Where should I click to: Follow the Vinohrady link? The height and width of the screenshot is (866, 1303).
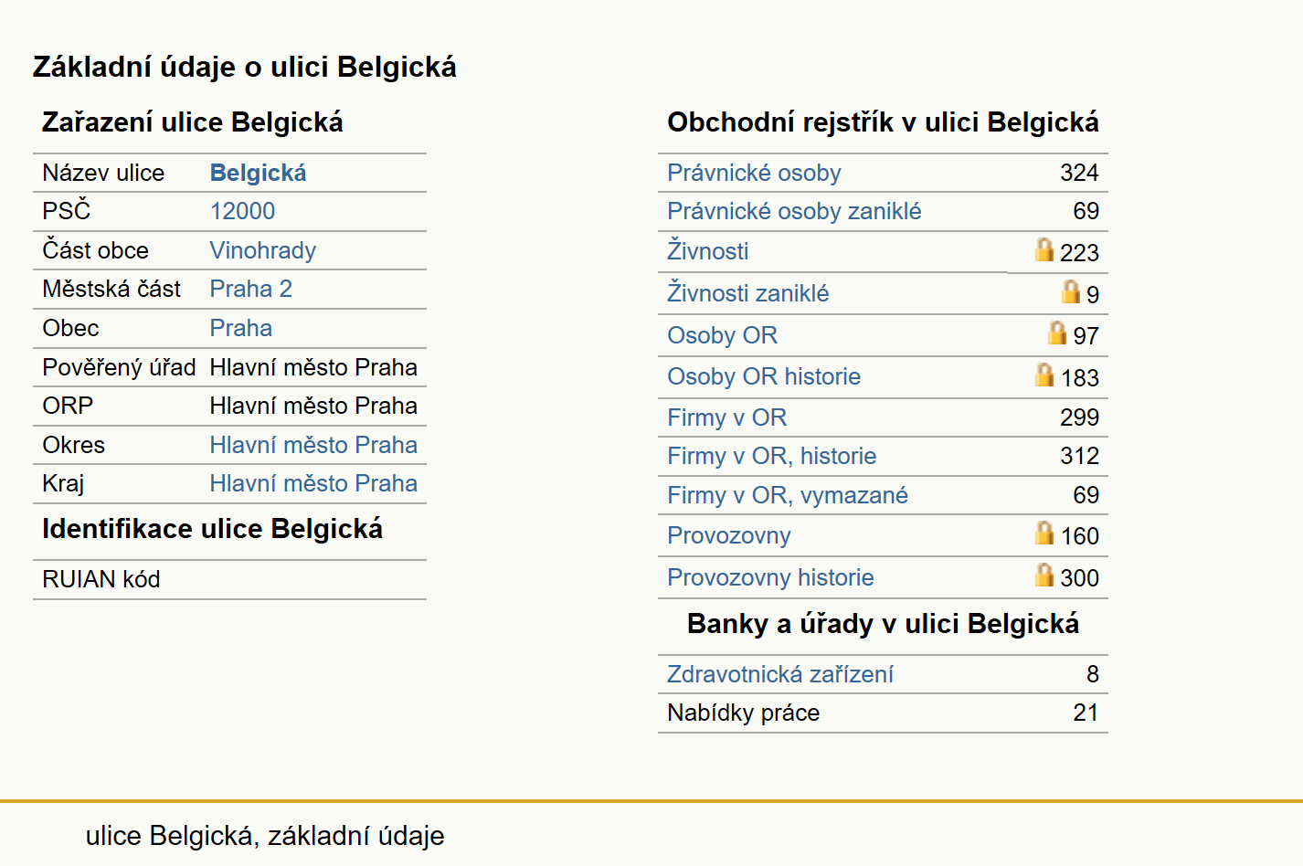pos(263,250)
